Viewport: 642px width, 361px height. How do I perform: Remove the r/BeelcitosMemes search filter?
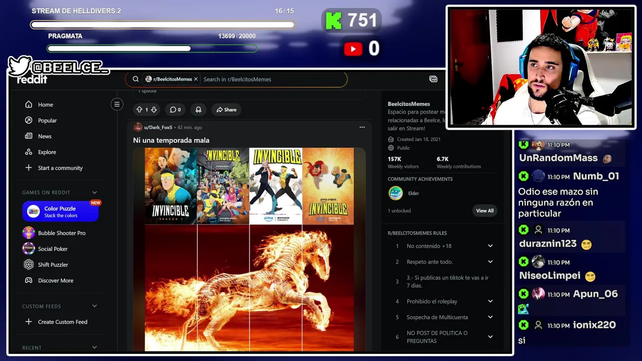pyautogui.click(x=196, y=79)
